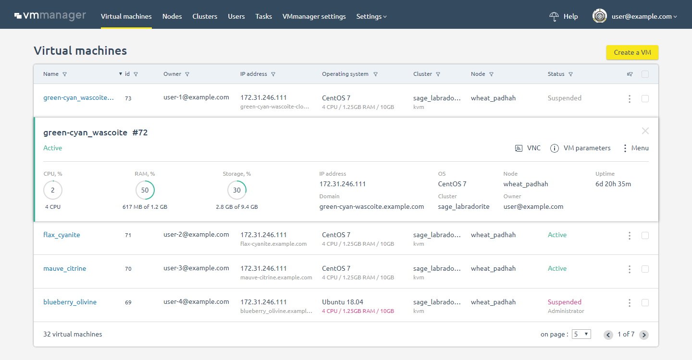
Task: Select checkbox for VM id 73
Action: point(645,98)
